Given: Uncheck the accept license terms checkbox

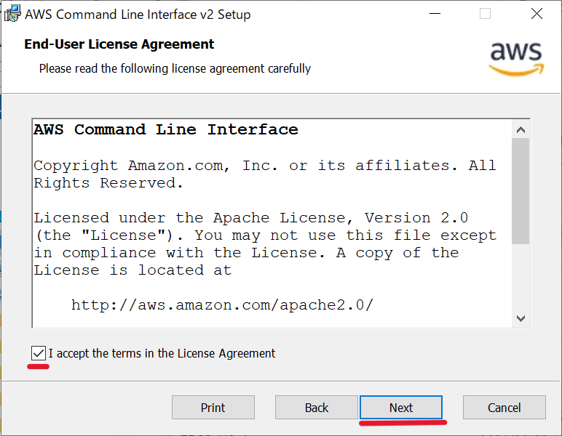Looking at the screenshot, I should click(x=39, y=353).
